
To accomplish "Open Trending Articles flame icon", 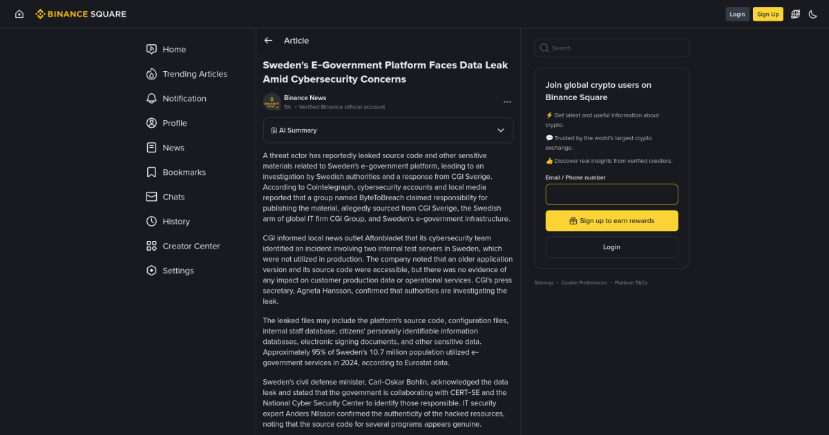I will click(151, 74).
